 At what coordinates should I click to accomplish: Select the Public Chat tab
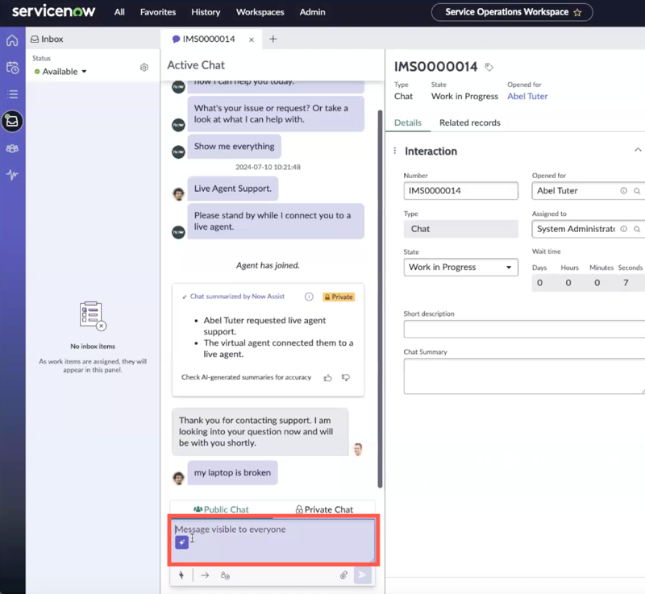click(x=221, y=509)
